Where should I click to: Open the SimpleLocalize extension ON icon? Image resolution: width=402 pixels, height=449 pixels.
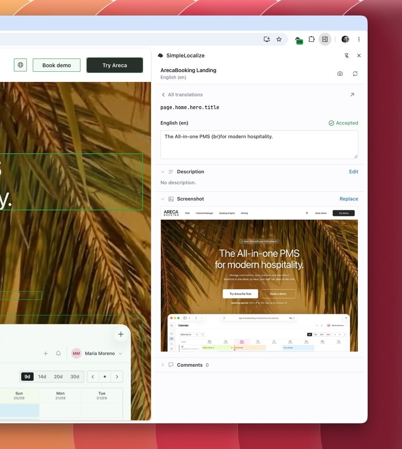299,40
